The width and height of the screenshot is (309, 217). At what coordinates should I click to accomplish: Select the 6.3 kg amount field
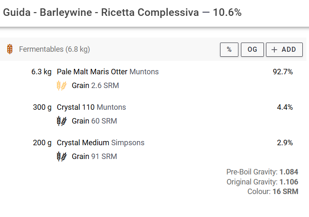tap(41, 72)
